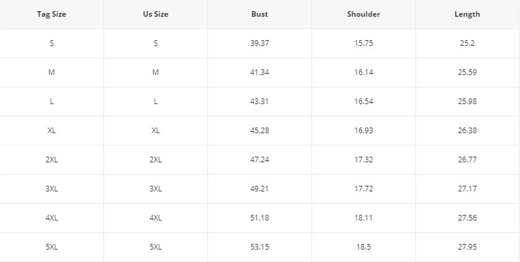Select the 49.21 bust measurement

click(260, 189)
